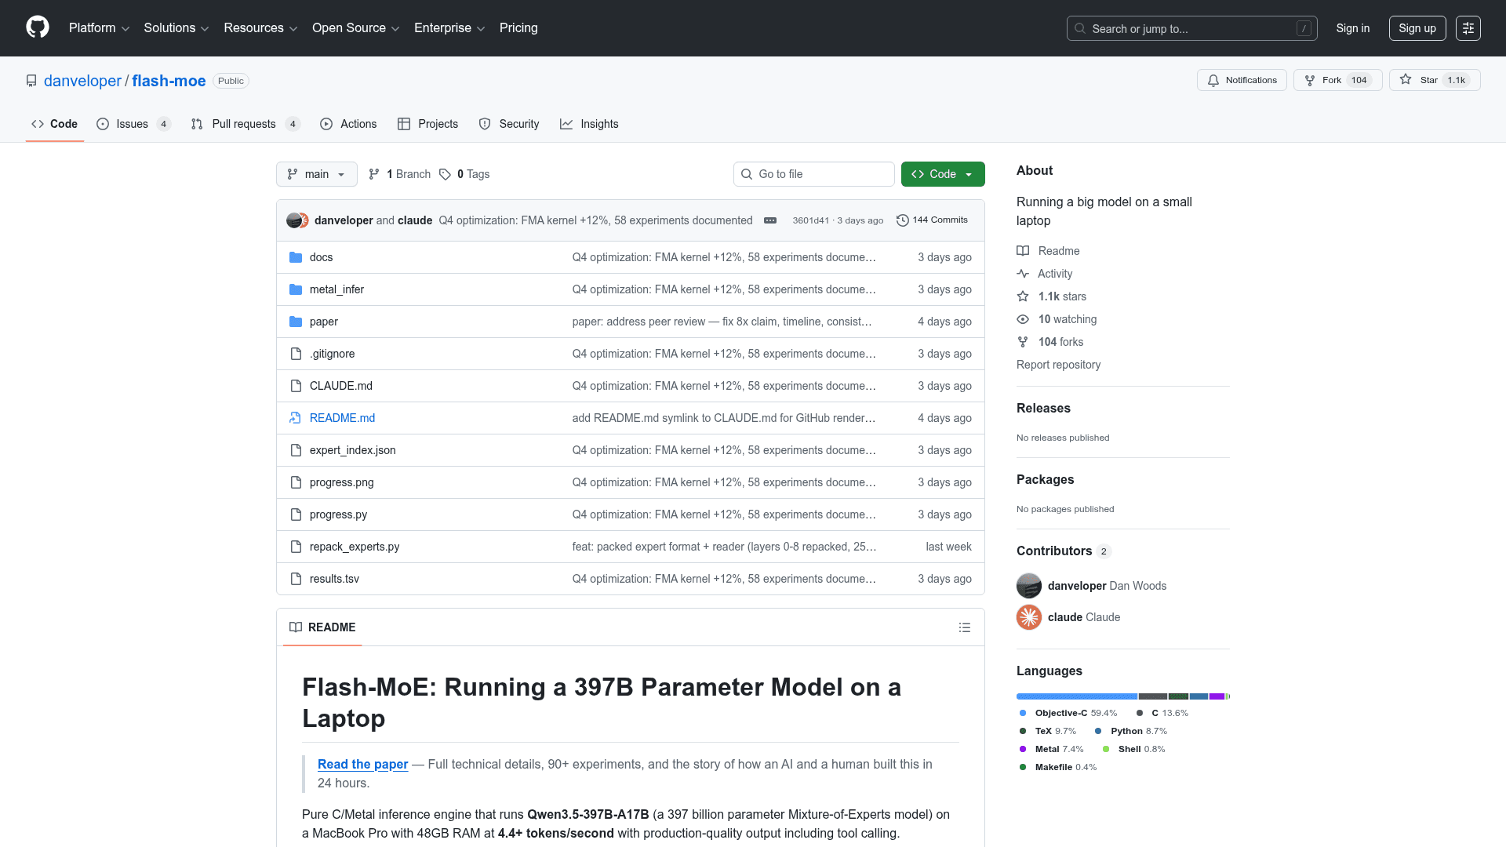Click the Objective-C segment of language bar
This screenshot has width=1506, height=847.
[x=1076, y=696]
